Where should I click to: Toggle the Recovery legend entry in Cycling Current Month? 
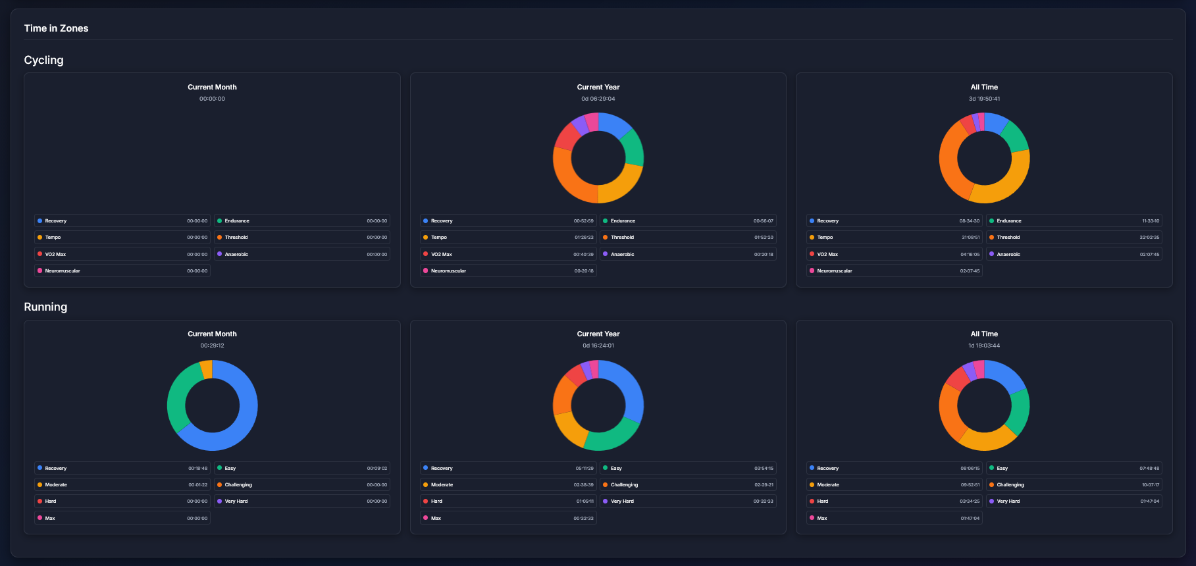56,221
